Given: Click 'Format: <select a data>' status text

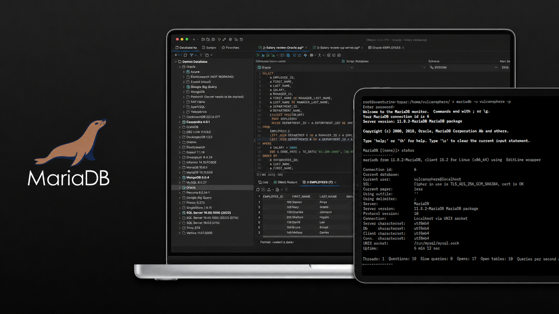Looking at the screenshot, I should click(x=277, y=242).
